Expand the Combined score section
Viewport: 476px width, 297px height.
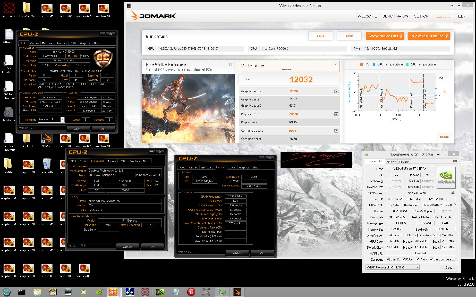point(336,130)
